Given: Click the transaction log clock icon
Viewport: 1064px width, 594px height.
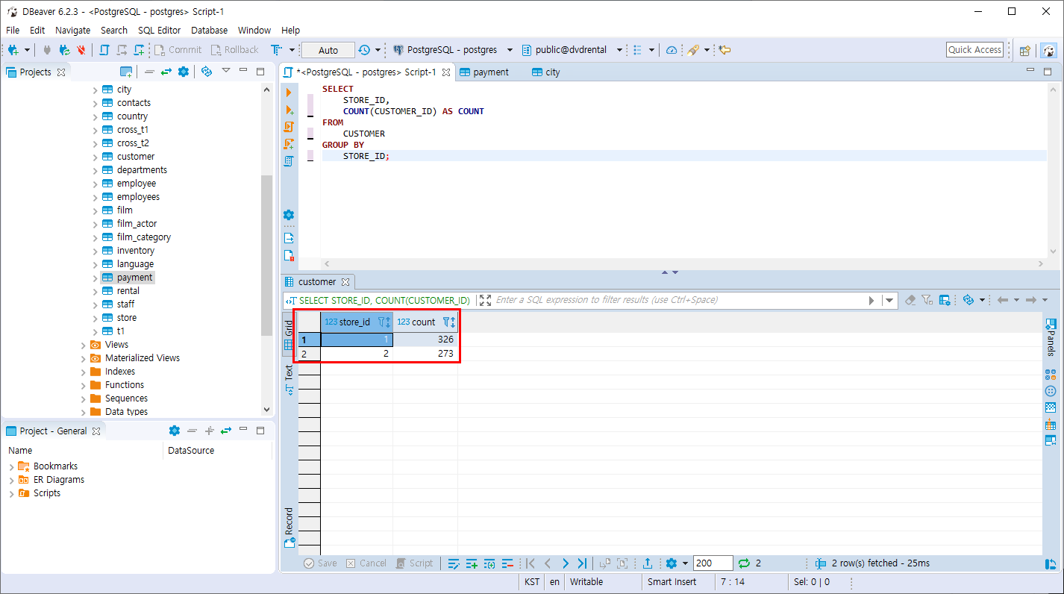Looking at the screenshot, I should (x=364, y=50).
